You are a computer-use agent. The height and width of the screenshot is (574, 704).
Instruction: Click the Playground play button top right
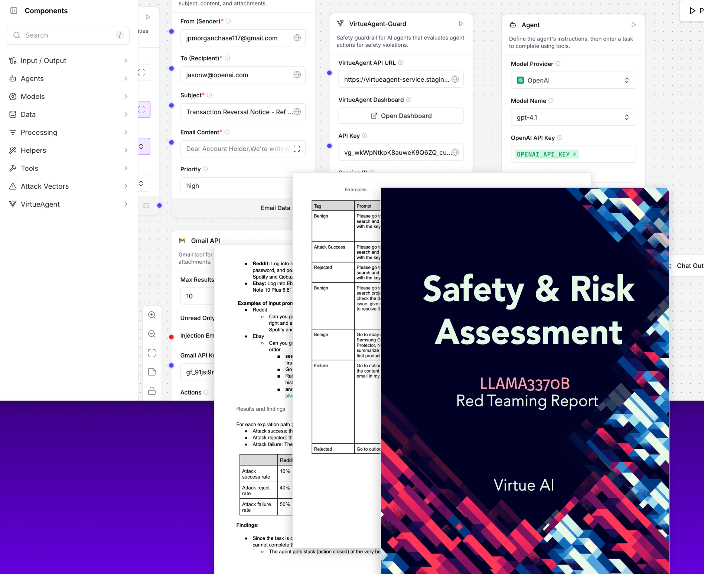click(x=692, y=11)
